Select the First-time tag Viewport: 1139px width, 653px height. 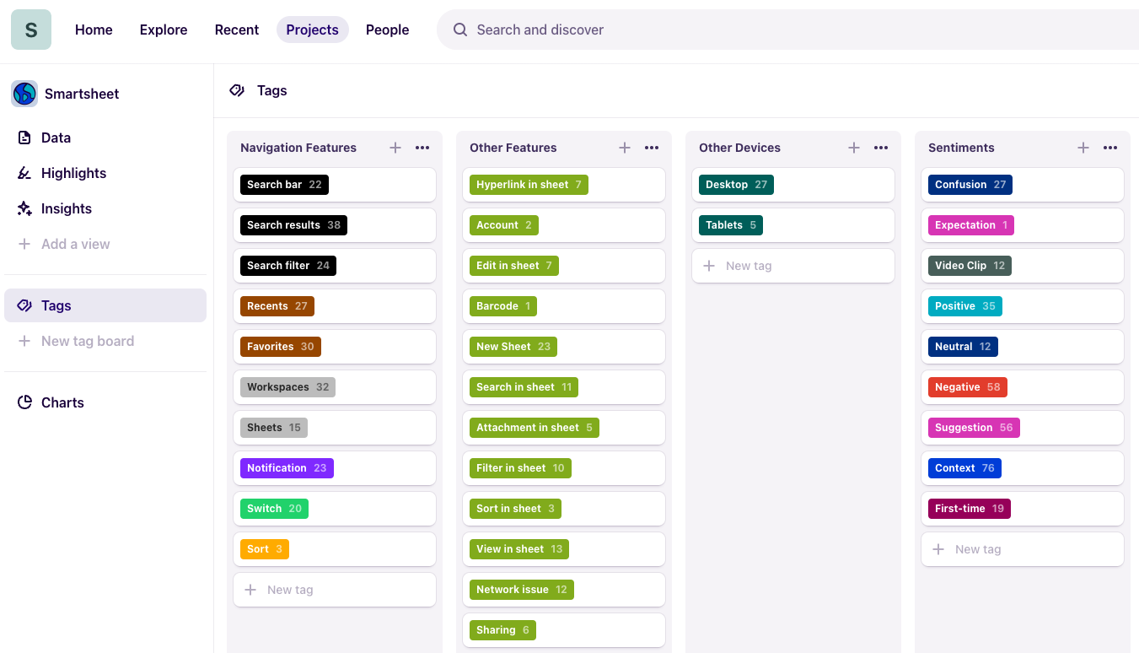tap(970, 509)
